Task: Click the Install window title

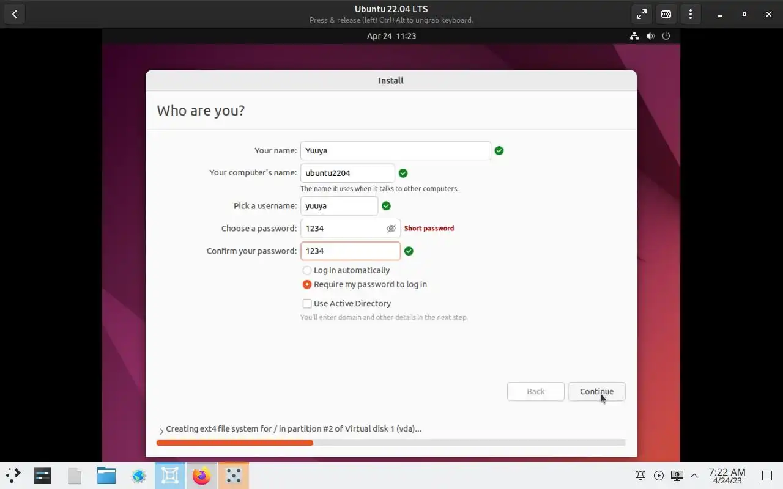Action: 391,81
